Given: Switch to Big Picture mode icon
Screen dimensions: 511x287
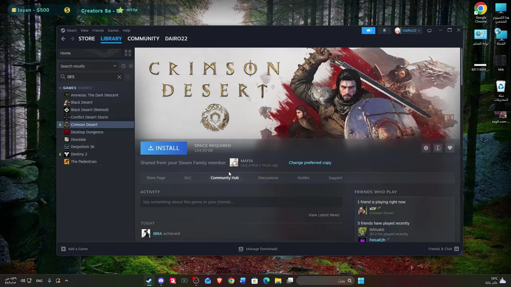Looking at the screenshot, I should [x=430, y=30].
